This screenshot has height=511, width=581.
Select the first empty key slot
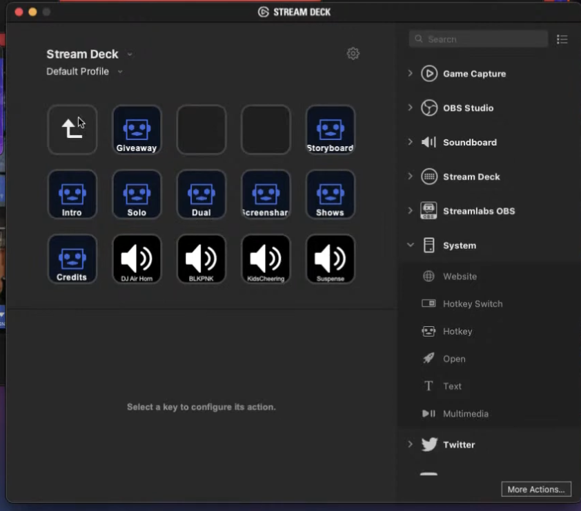201,130
